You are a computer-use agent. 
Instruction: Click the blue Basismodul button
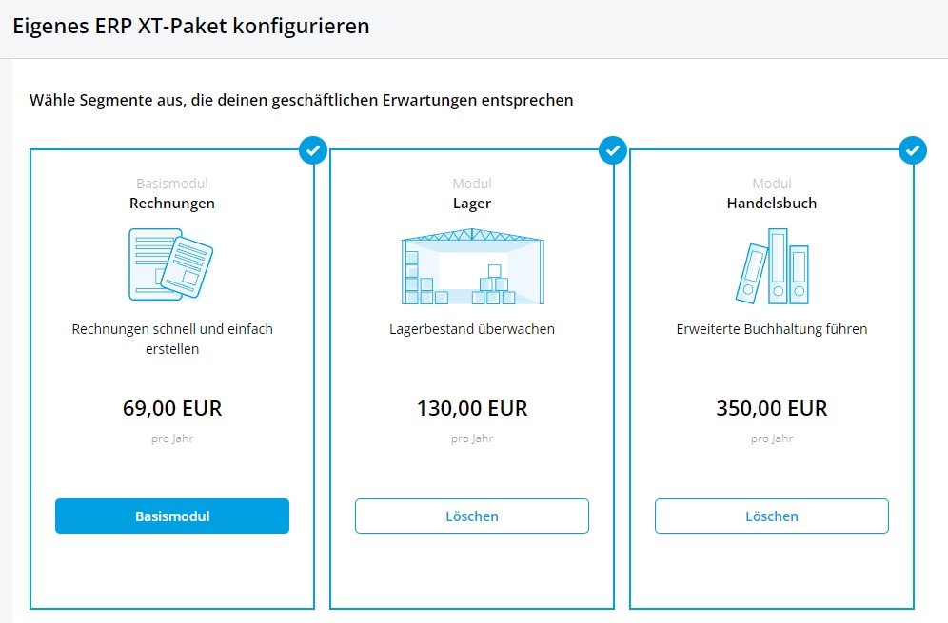coord(172,516)
